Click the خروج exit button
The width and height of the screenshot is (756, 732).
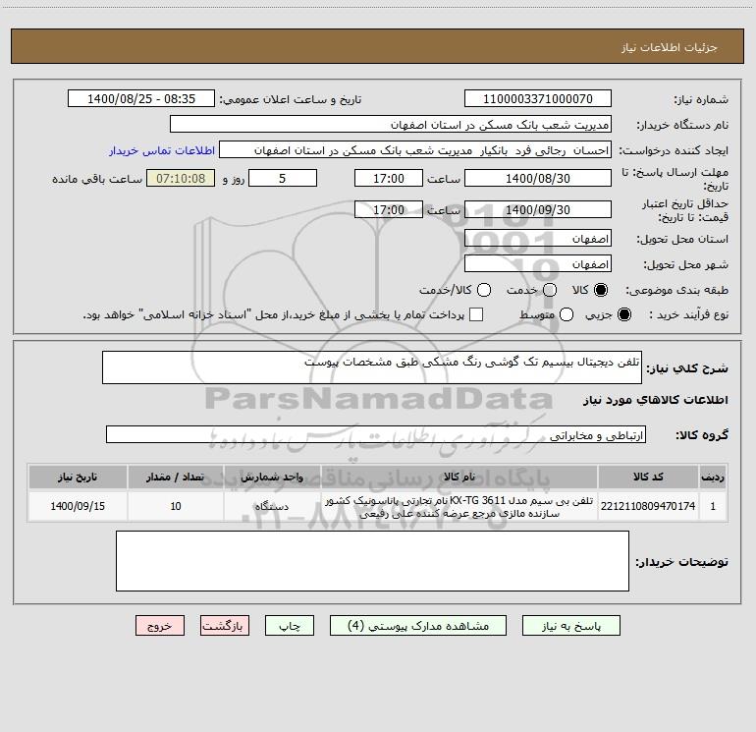click(160, 626)
